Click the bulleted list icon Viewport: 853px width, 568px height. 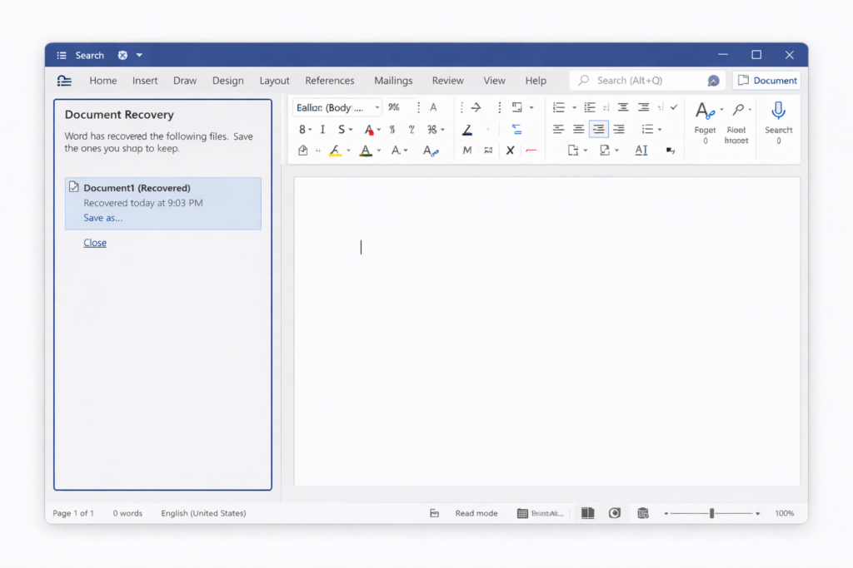tap(559, 107)
